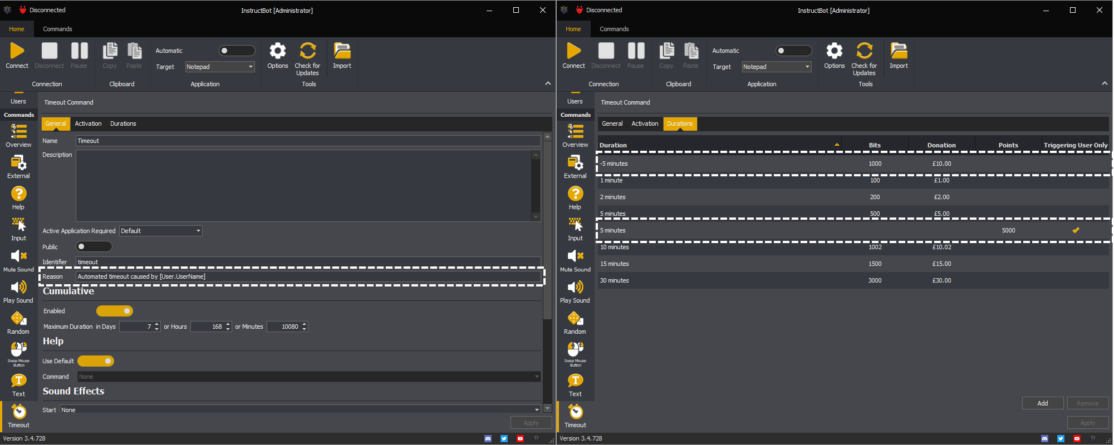This screenshot has height=445, width=1114.
Task: Toggle the Public switch
Action: coord(94,246)
